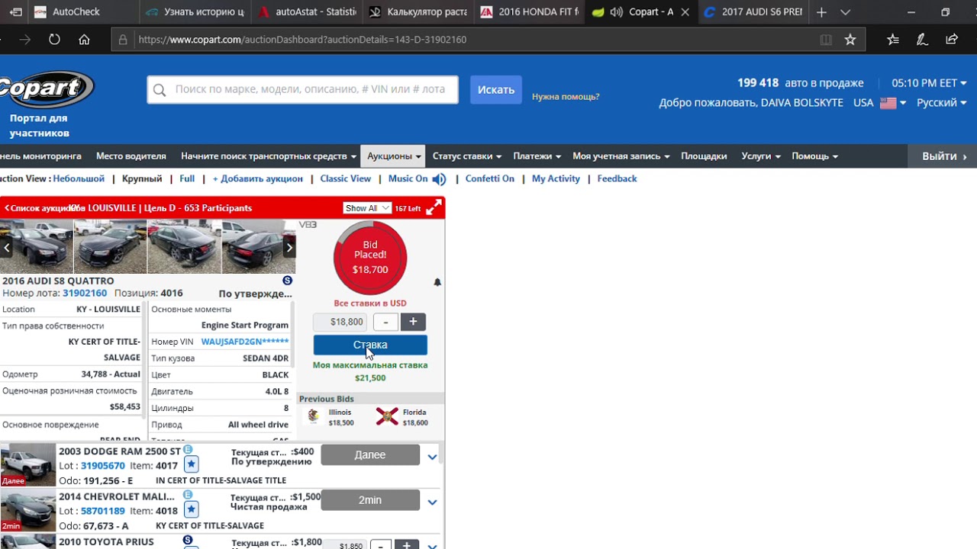Click Нужна помощь? link
The height and width of the screenshot is (549, 977).
tap(566, 97)
